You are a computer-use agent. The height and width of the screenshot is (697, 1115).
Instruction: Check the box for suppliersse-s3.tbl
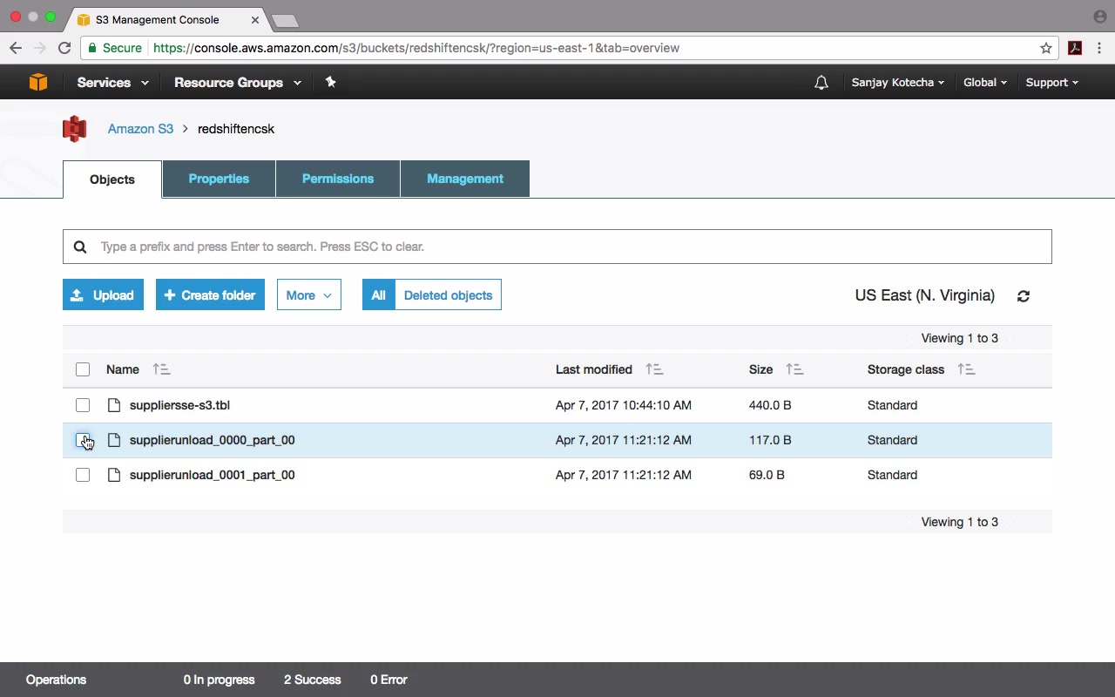click(x=83, y=405)
